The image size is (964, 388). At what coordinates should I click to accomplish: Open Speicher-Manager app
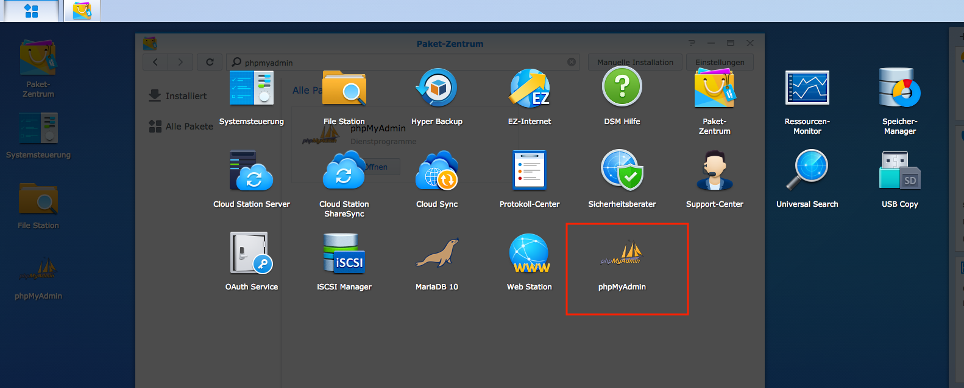pos(899,88)
